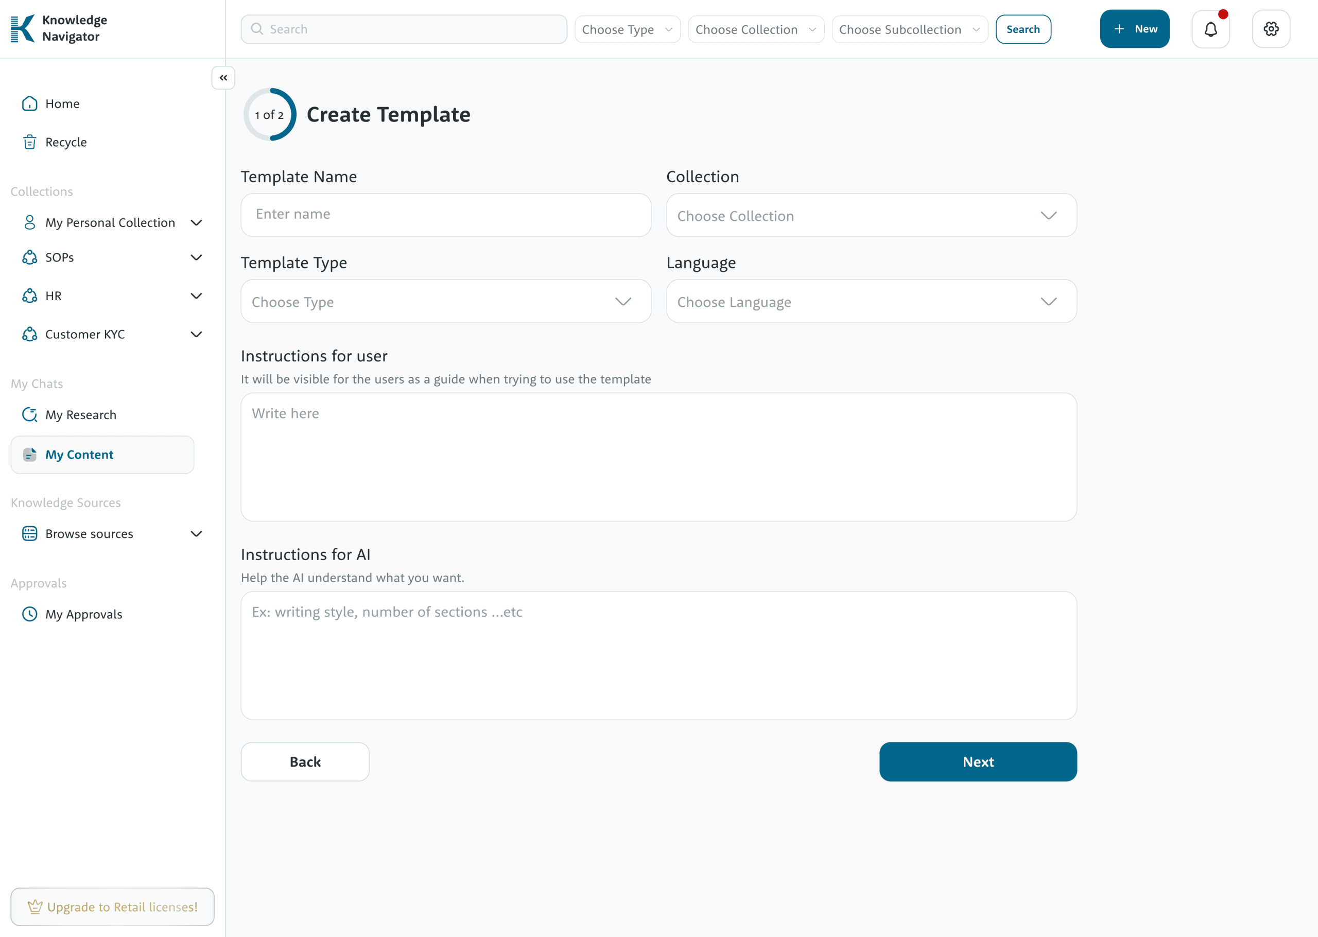Open the form's Choose Collection dropdown
1318x937 pixels.
871,216
